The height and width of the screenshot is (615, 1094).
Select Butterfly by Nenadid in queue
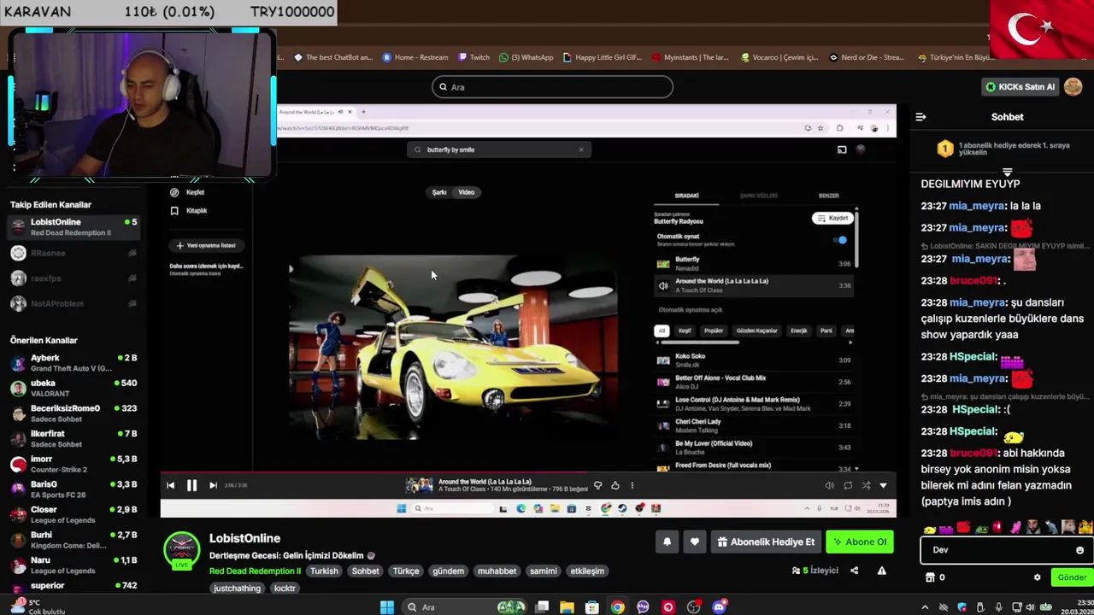[755, 263]
